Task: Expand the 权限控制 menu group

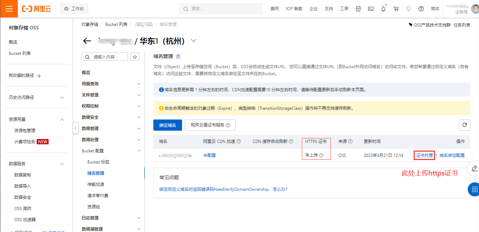Action: coord(139,106)
